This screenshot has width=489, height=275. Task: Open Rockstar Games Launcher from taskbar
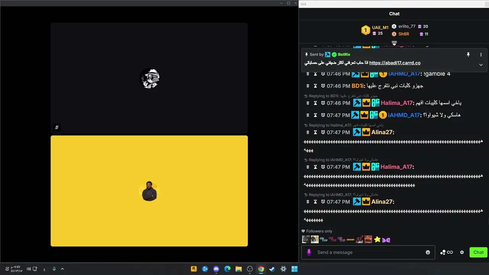(x=194, y=269)
